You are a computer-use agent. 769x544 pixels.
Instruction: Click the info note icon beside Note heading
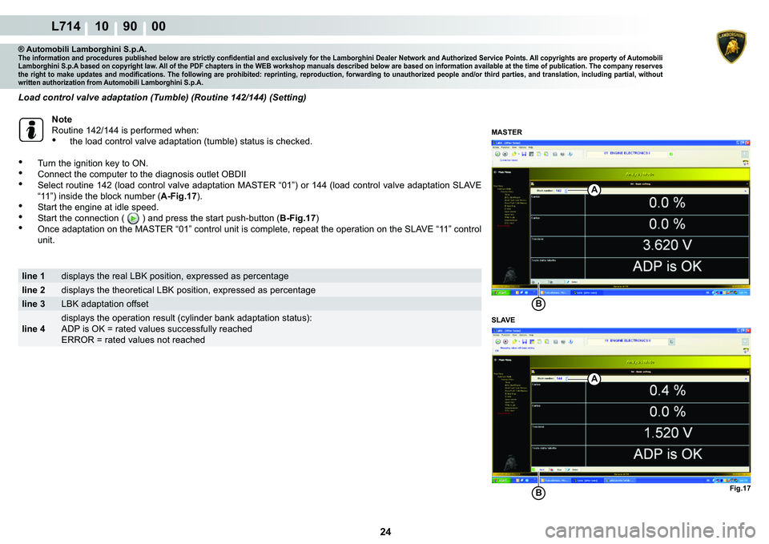coord(31,130)
